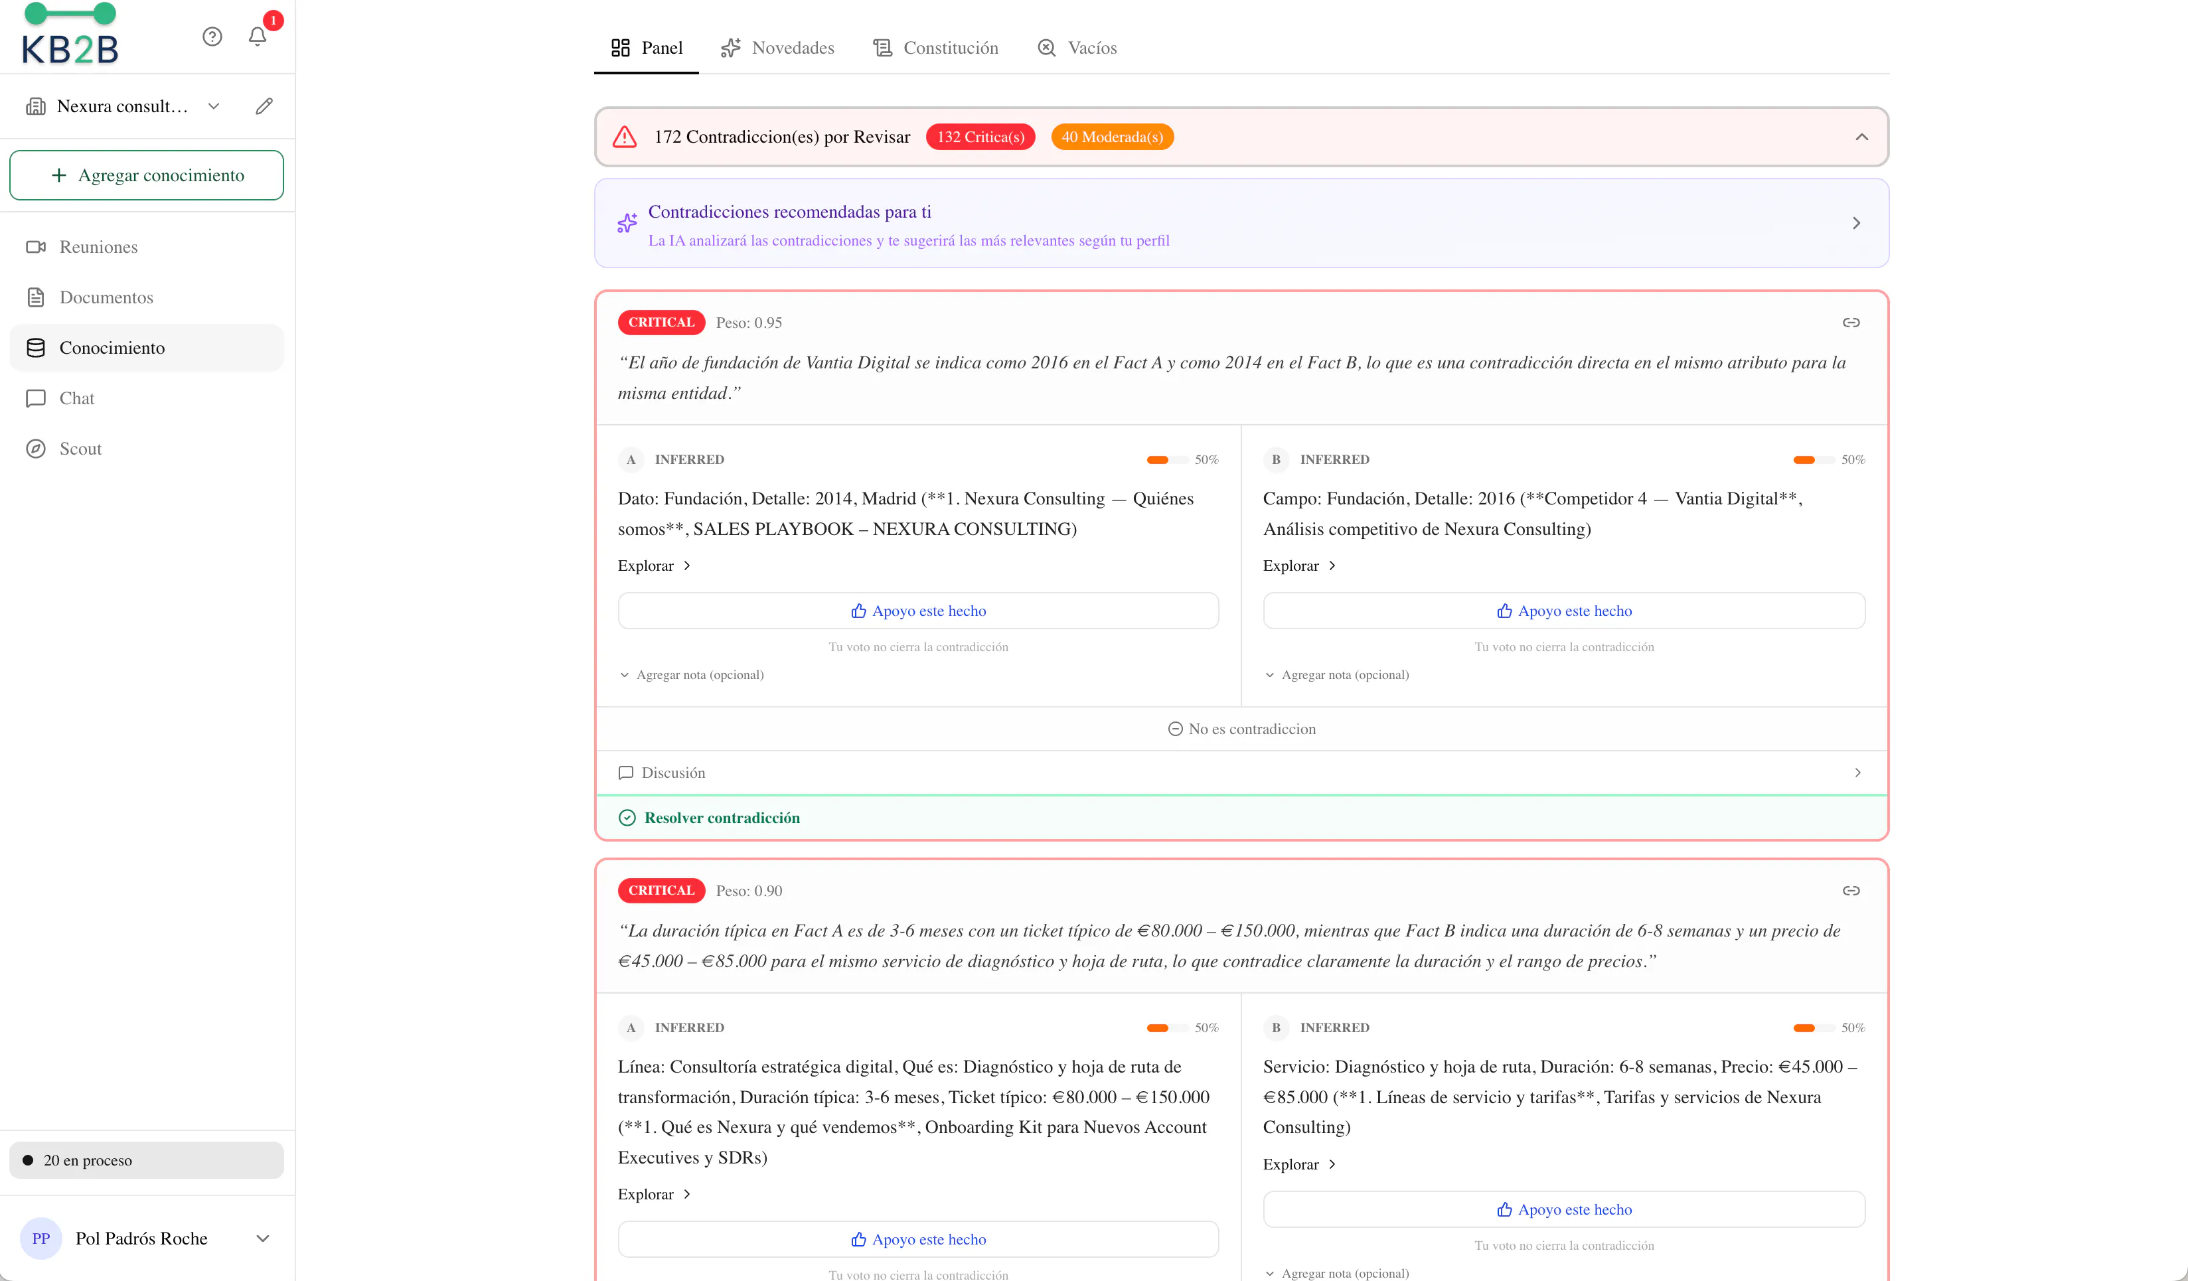Explore the Servicio Diagnóstico fact B
The height and width of the screenshot is (1281, 2188).
tap(1300, 1165)
